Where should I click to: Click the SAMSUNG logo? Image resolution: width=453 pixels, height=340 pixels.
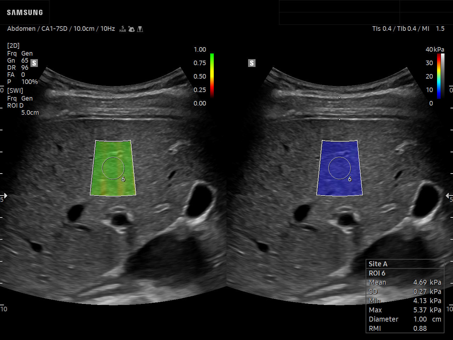[x=25, y=12]
